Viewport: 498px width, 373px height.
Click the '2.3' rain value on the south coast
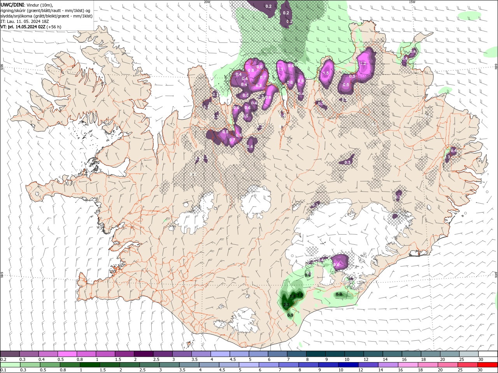pyautogui.click(x=286, y=305)
